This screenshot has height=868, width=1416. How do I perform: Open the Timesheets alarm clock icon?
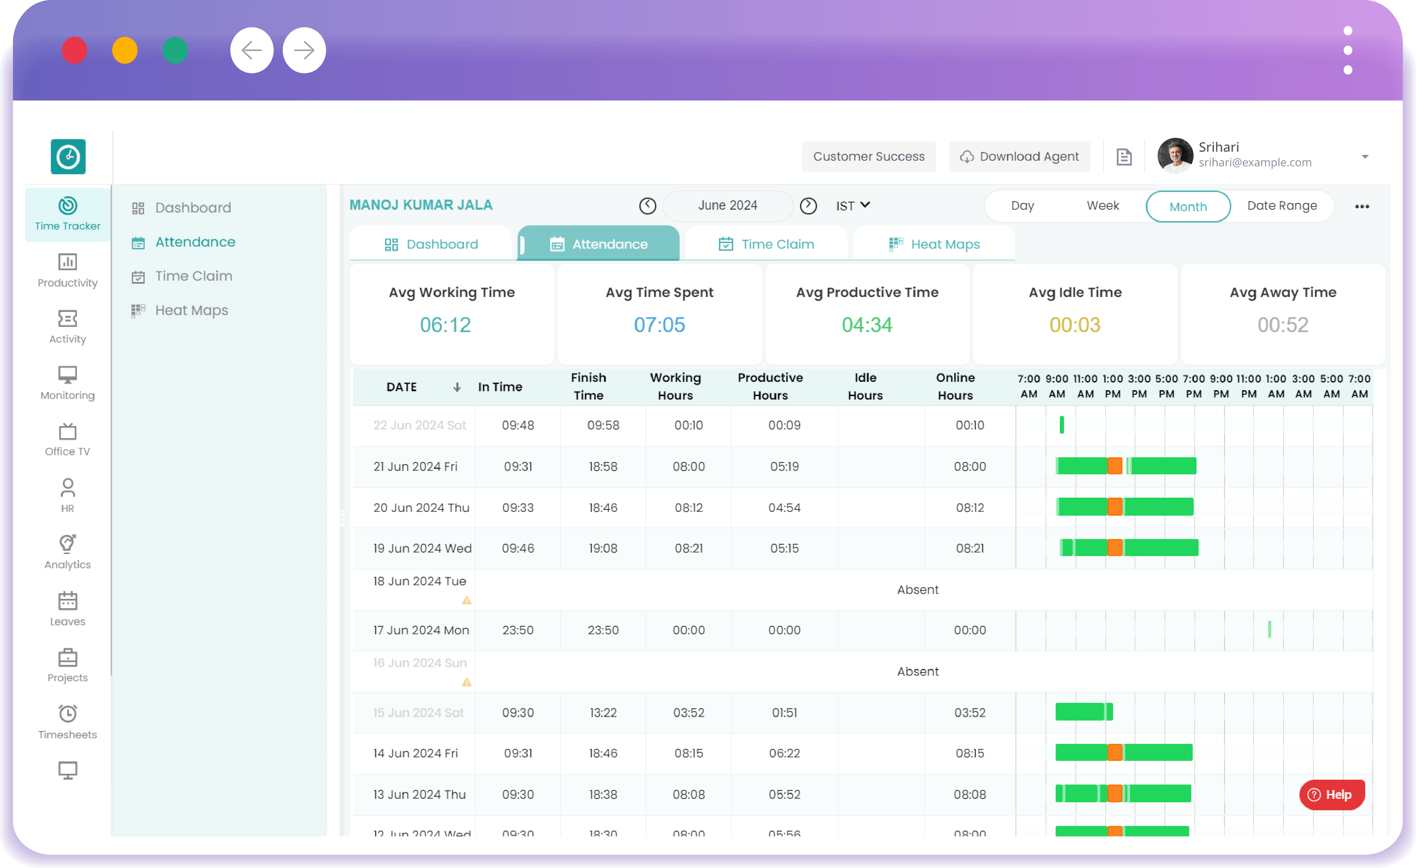[67, 714]
